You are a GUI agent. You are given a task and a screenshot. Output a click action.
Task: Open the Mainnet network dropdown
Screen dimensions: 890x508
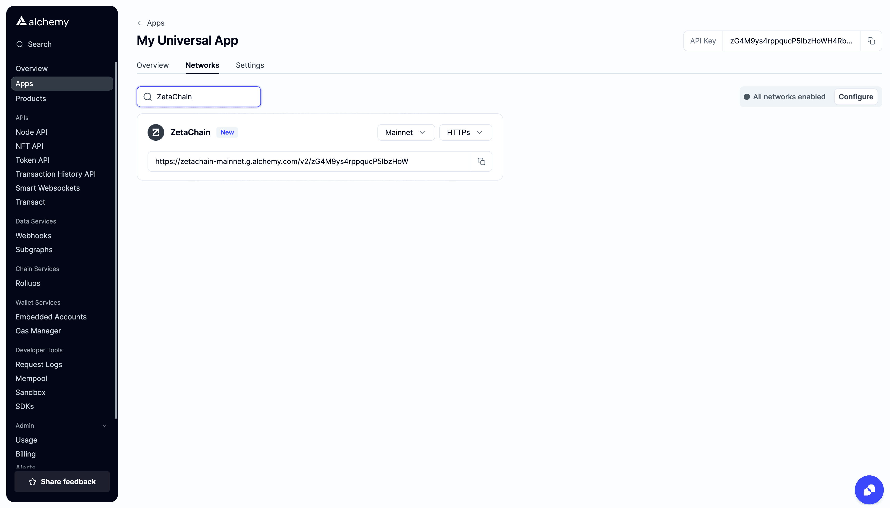[x=406, y=132]
